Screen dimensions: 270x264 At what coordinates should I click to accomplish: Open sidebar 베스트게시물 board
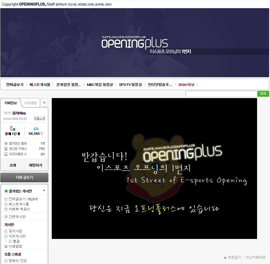click(x=19, y=204)
